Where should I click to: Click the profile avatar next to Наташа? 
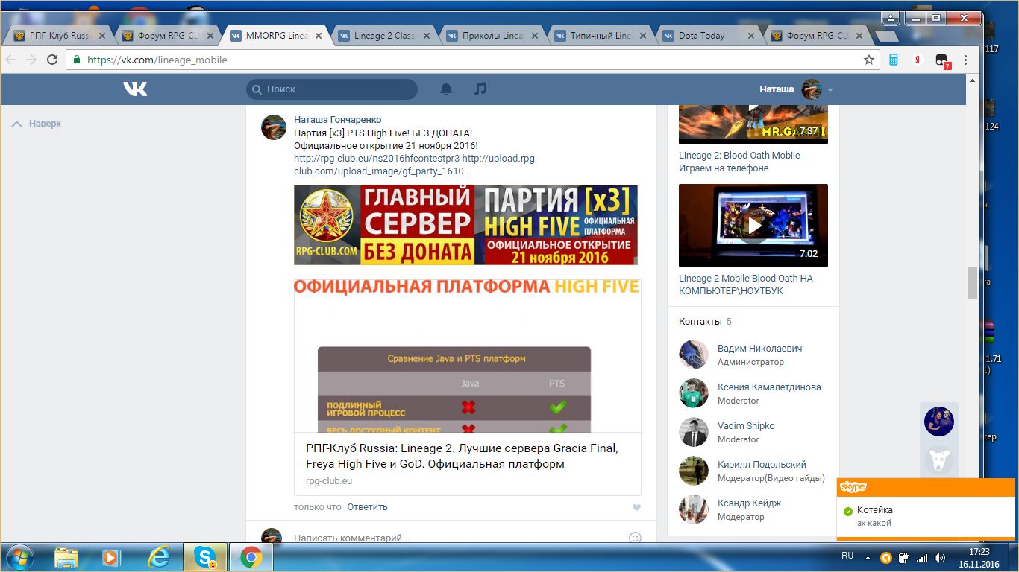[812, 89]
